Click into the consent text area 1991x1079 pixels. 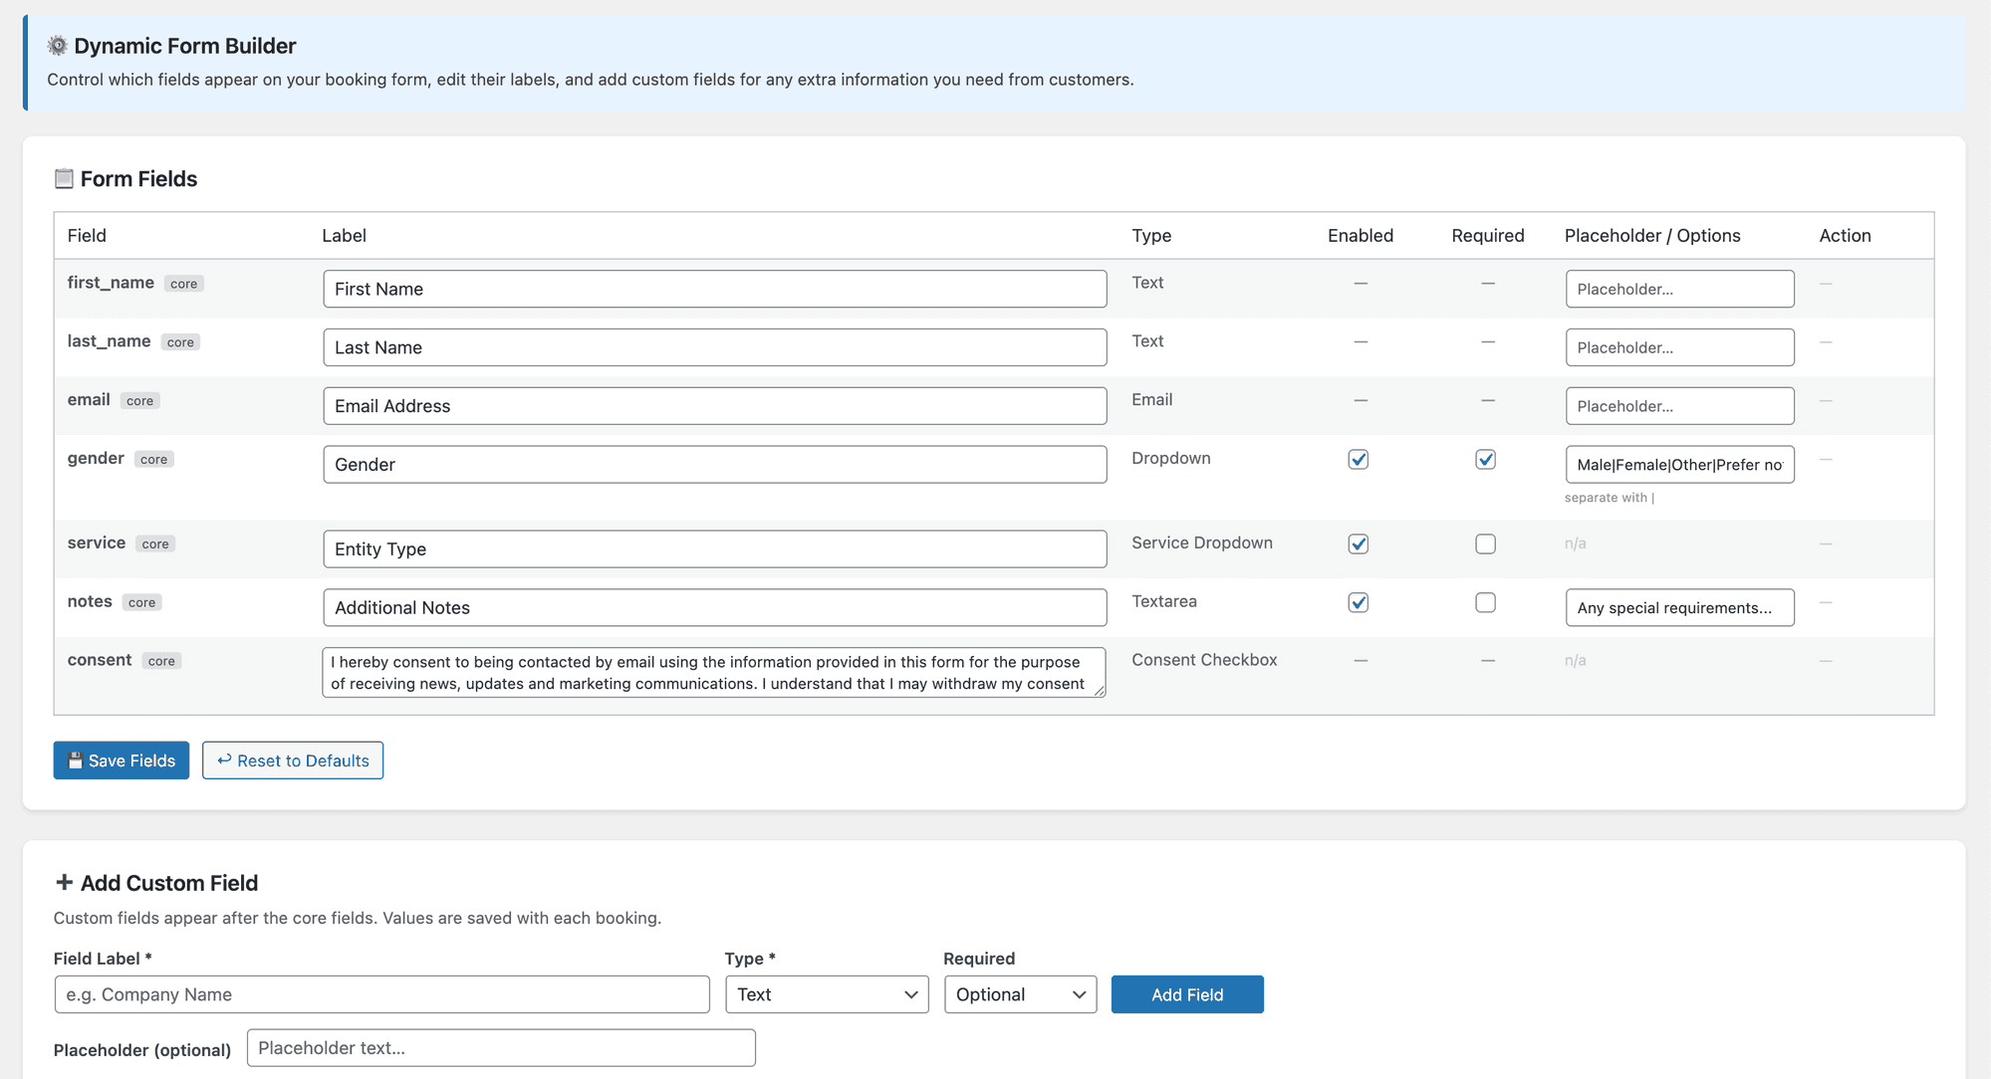714,672
